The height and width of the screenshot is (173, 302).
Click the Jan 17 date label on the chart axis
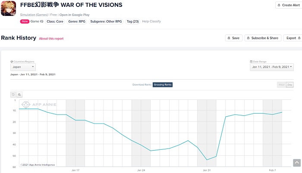coord(75,170)
